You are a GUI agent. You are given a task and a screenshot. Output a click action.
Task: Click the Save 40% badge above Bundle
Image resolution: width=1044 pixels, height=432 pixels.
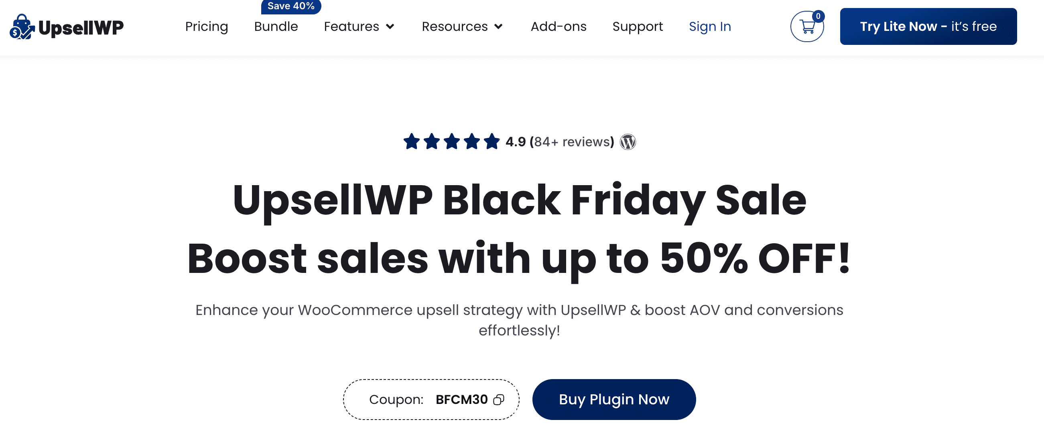tap(290, 6)
